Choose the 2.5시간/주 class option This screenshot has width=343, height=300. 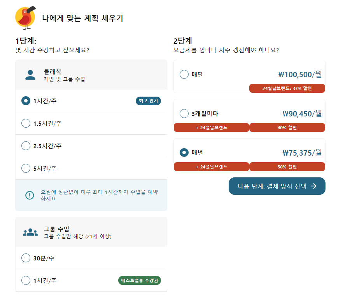[x=26, y=146]
